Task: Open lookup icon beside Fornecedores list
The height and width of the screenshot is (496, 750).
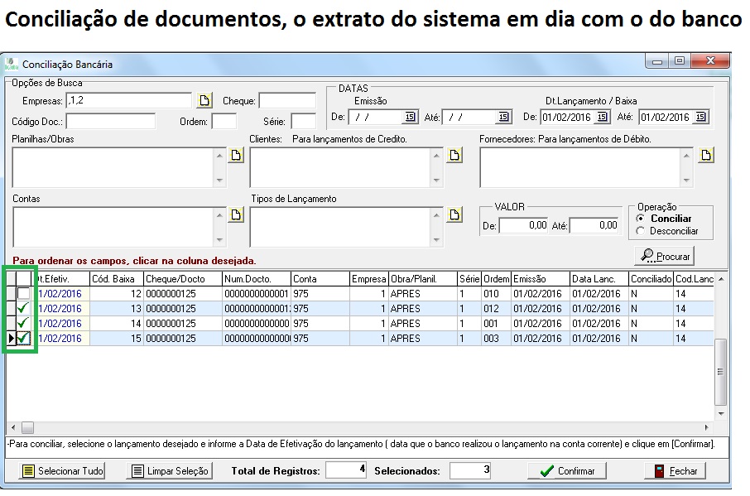Action: (x=705, y=156)
